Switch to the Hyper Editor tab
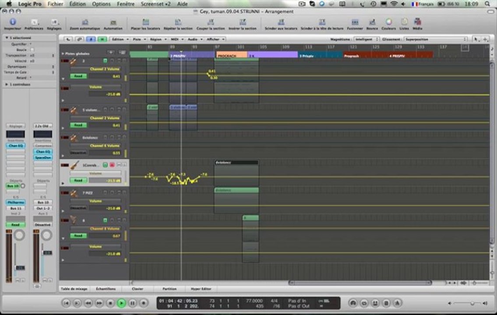The width and height of the screenshot is (497, 315). coord(201,289)
